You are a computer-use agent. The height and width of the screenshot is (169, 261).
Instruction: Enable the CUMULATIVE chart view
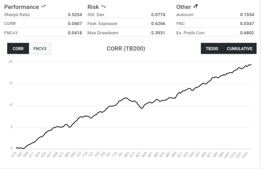[240, 49]
